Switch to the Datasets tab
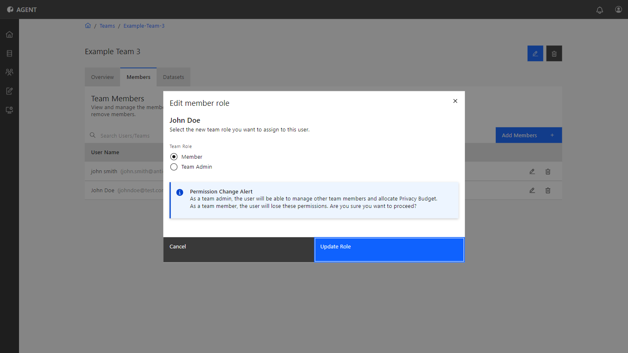Viewport: 628px width, 353px height. click(x=174, y=77)
